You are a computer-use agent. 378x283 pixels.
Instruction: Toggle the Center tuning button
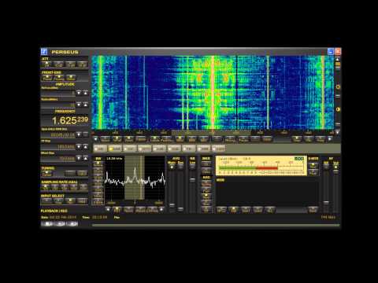[x=47, y=174]
